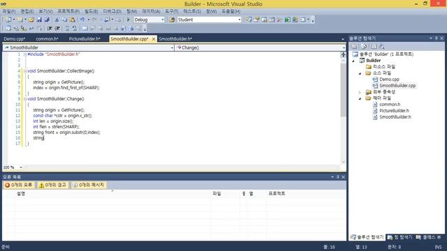This screenshot has width=447, height=251.
Task: Click the Save All icon
Action: coord(47,20)
